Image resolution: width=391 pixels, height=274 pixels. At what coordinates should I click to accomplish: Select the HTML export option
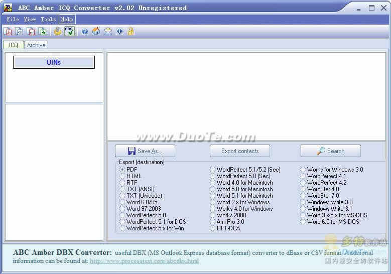click(131, 176)
